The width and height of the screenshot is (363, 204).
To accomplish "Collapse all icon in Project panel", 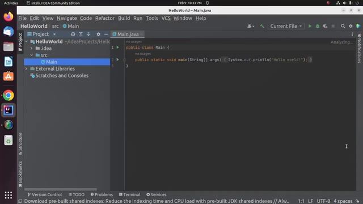I will pyautogui.click(x=88, y=34).
